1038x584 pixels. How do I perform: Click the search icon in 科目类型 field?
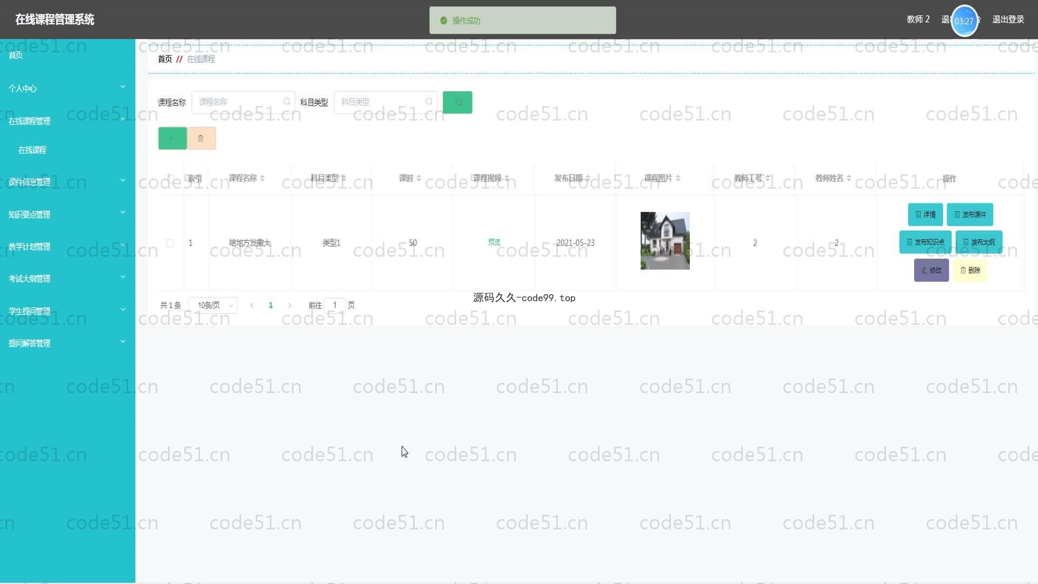429,102
